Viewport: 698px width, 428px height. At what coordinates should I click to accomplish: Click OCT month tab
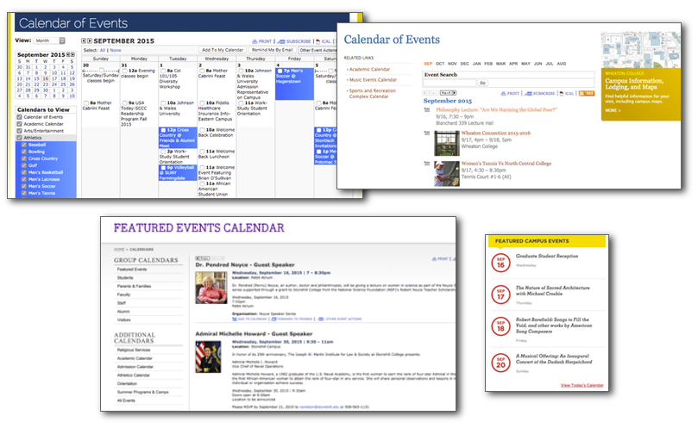coord(440,64)
